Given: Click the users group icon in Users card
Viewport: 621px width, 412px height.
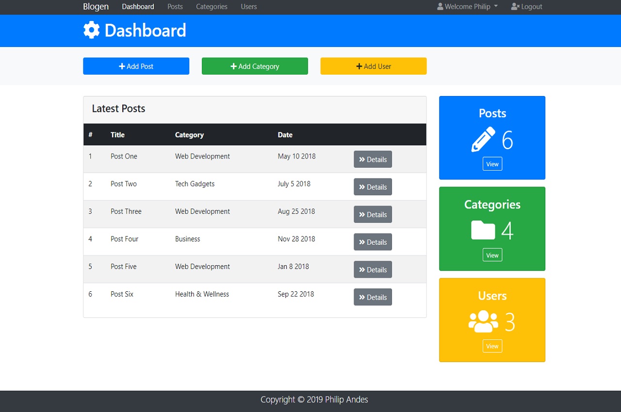Looking at the screenshot, I should [483, 321].
